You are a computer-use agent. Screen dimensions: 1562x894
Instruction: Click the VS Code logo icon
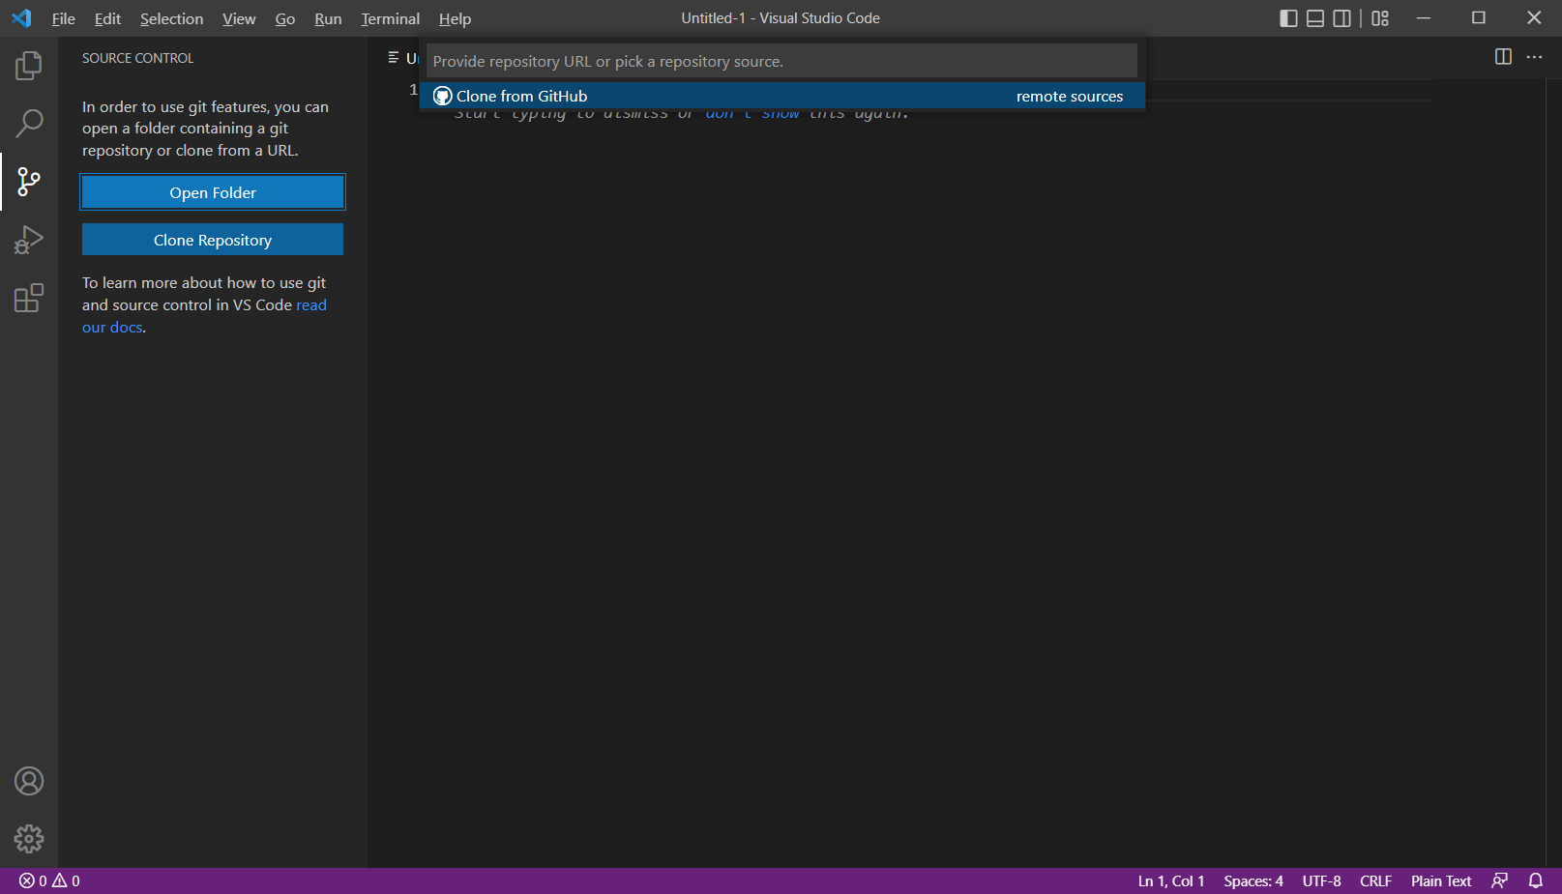pyautogui.click(x=21, y=18)
